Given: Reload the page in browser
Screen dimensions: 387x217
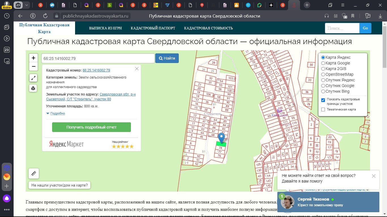Looking at the screenshot, I should point(45,16).
